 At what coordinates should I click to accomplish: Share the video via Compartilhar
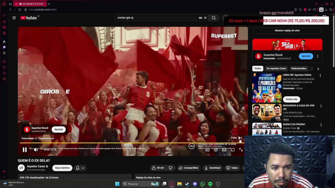click(x=188, y=168)
